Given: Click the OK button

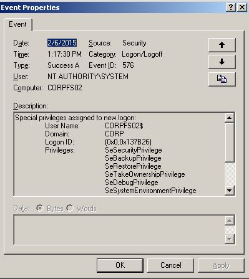Looking at the screenshot, I should point(120,265).
